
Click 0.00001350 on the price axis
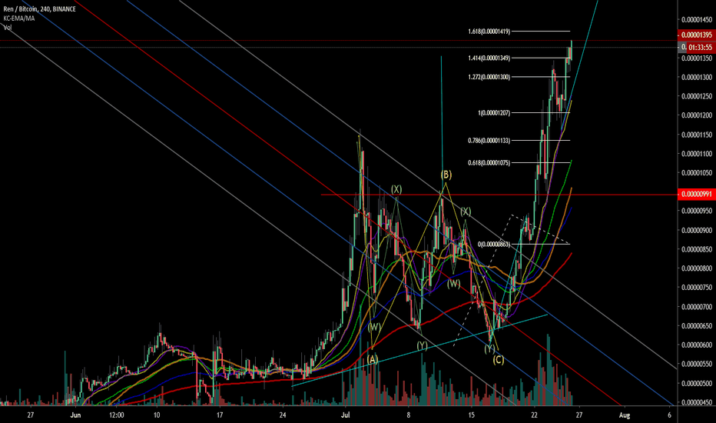tap(696, 58)
